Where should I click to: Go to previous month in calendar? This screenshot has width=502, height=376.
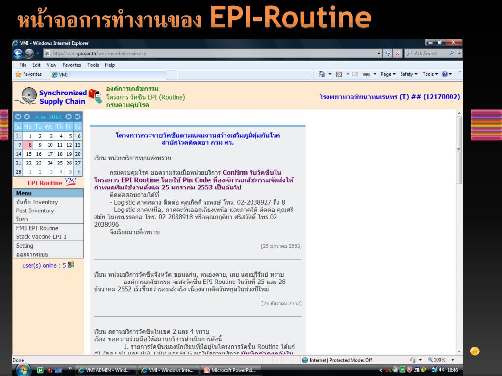(27, 117)
